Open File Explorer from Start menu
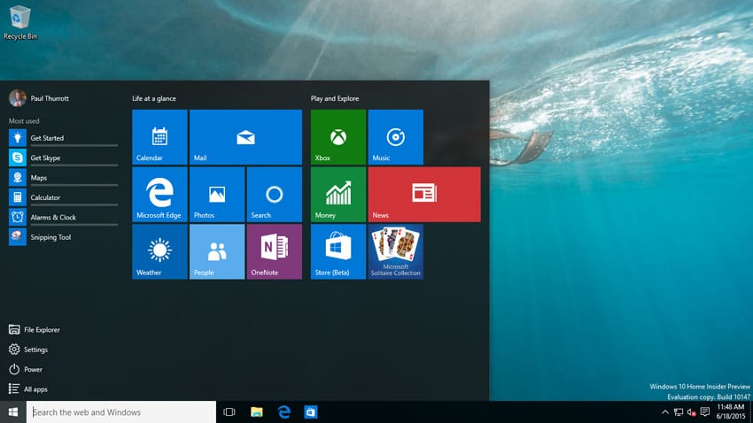753x423 pixels. (35, 329)
